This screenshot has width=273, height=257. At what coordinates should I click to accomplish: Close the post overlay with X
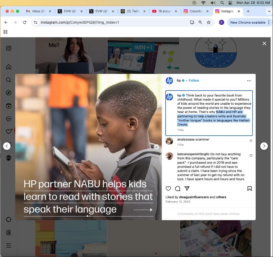tap(264, 44)
